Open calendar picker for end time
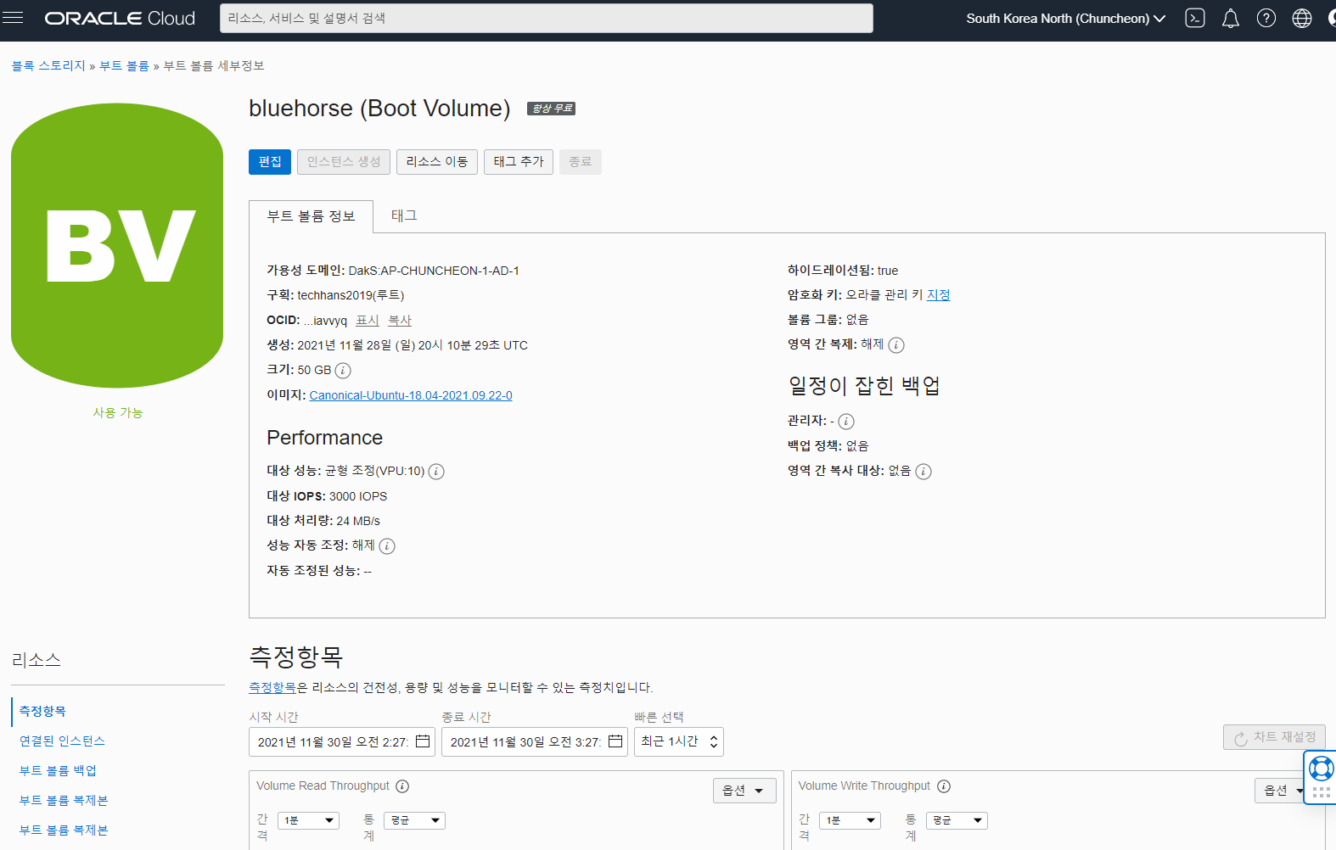 pyautogui.click(x=615, y=741)
